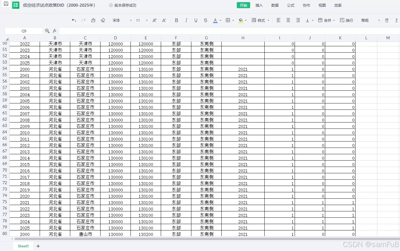
Task: Align text center
Action: 288,20
